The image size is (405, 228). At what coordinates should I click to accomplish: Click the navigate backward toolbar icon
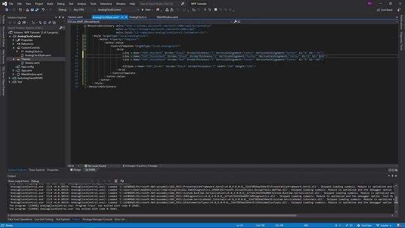point(7,10)
